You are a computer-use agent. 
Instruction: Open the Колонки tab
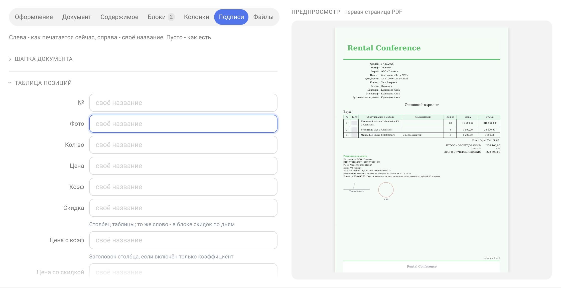coord(197,17)
